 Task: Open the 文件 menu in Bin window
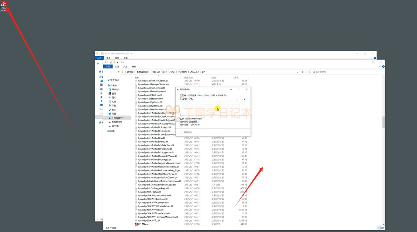point(108,66)
